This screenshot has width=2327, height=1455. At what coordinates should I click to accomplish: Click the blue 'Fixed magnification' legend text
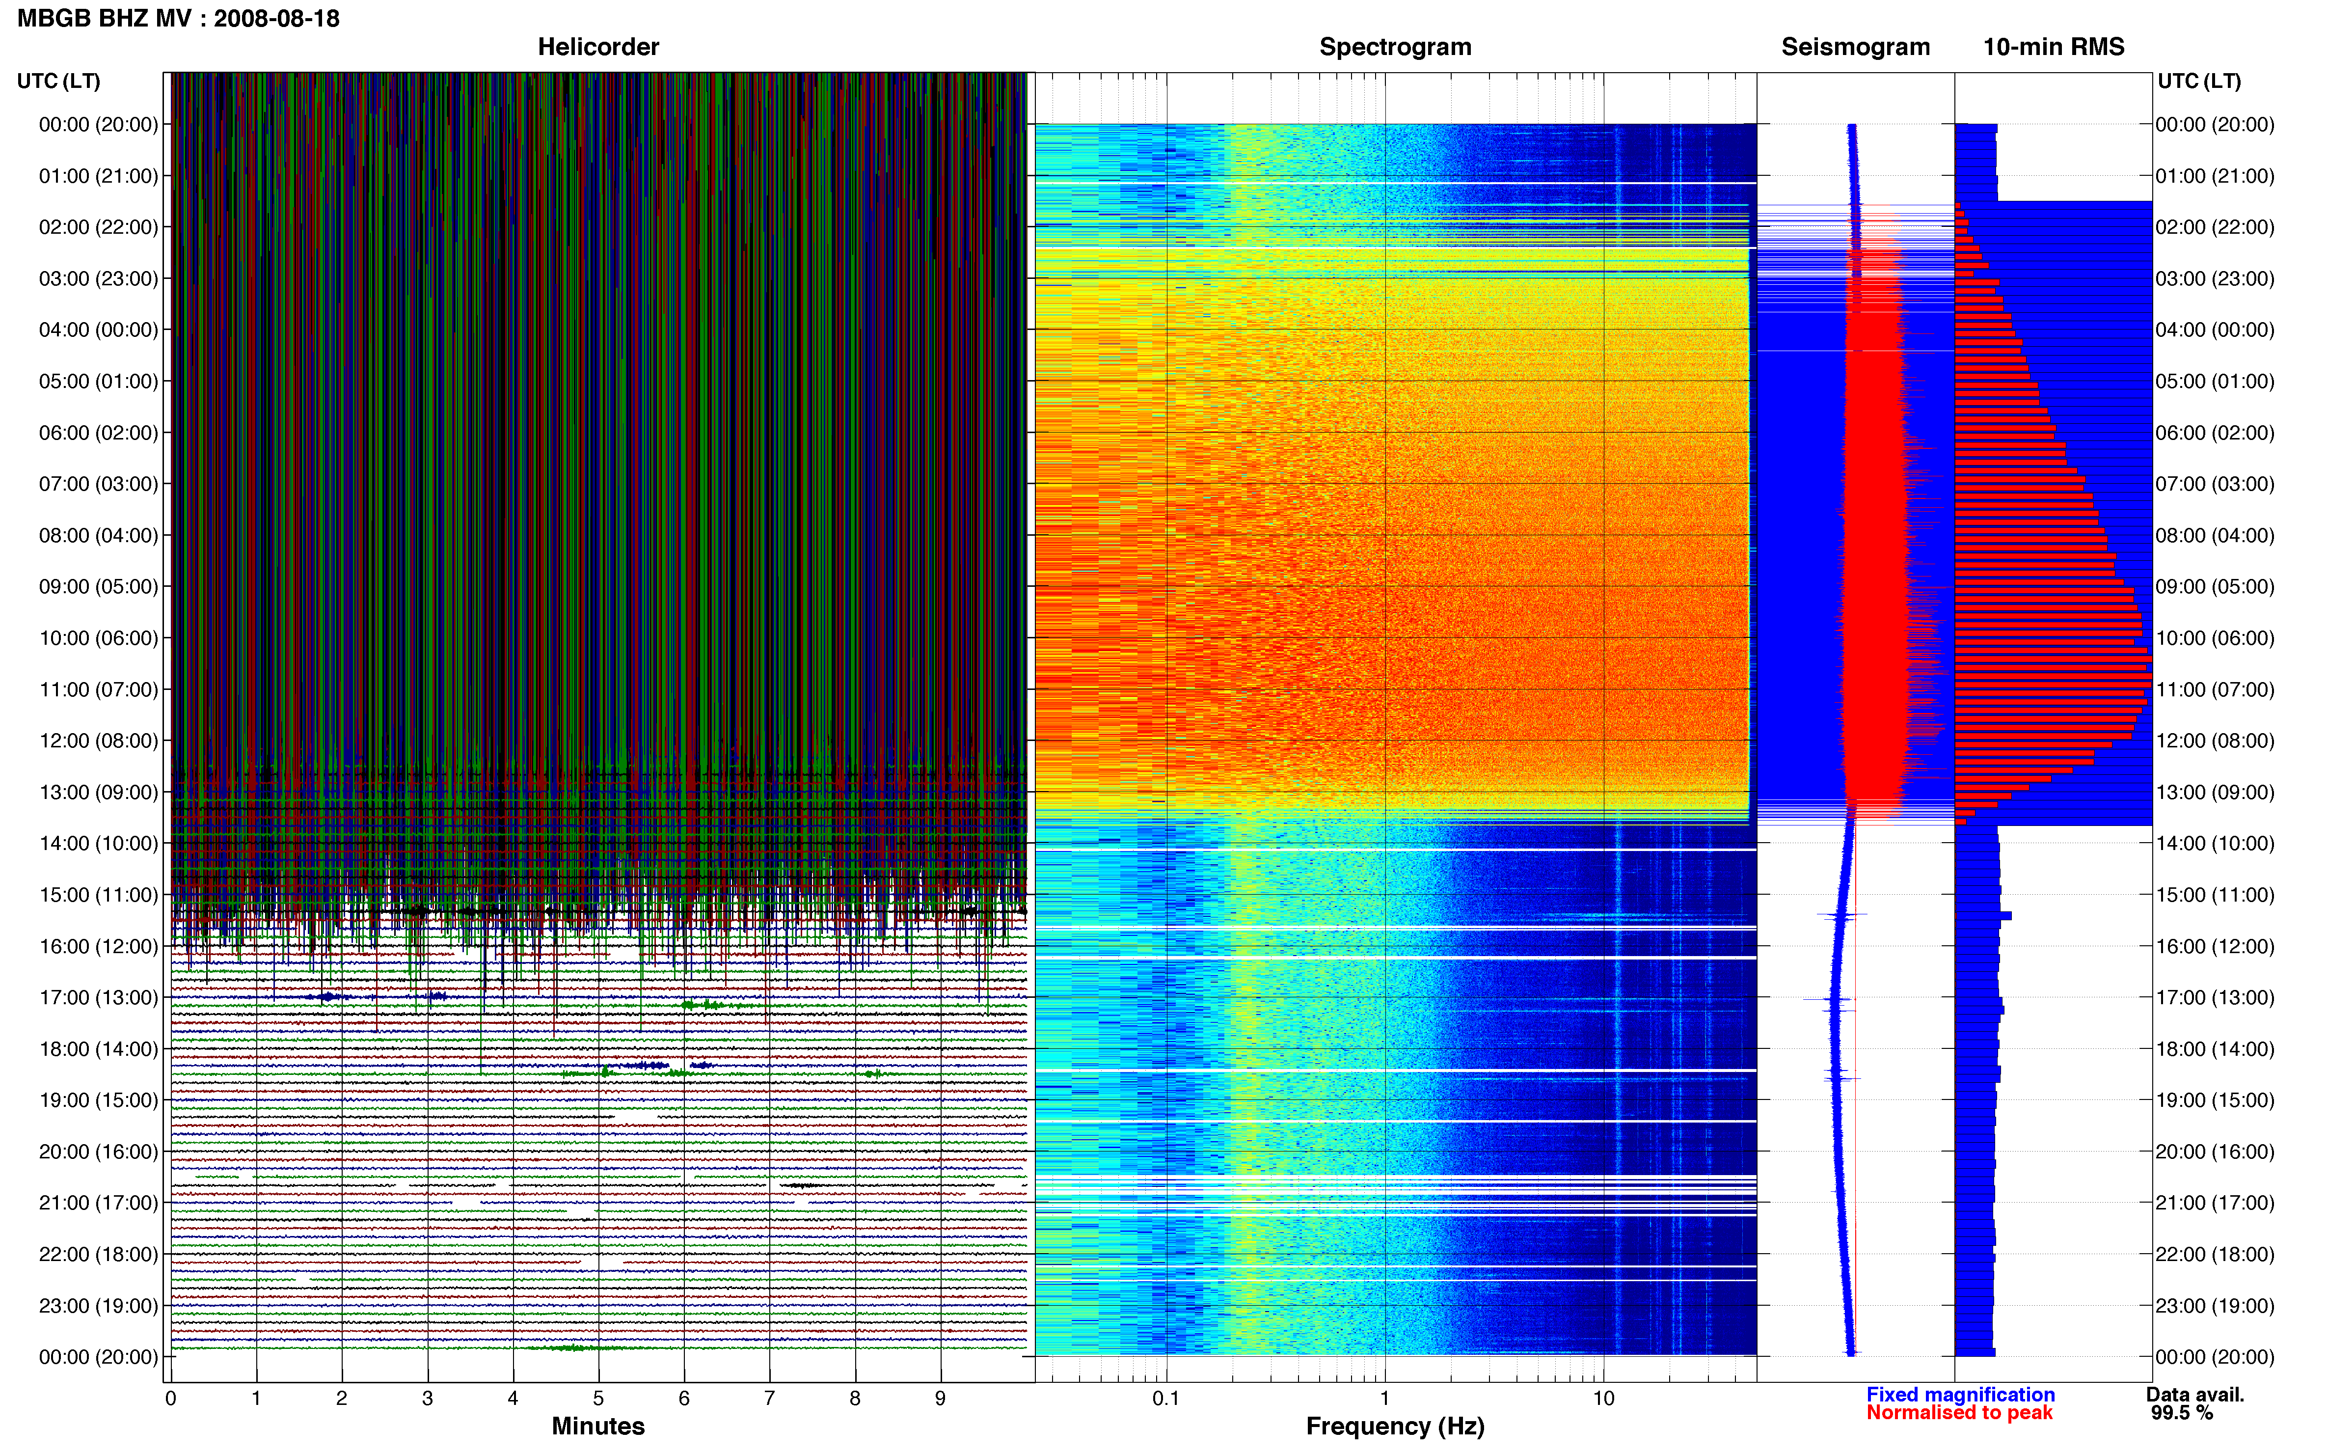1960,1395
